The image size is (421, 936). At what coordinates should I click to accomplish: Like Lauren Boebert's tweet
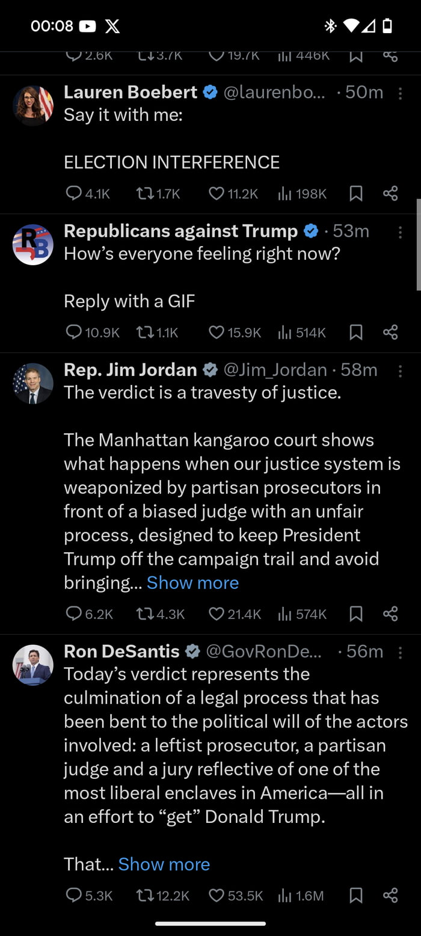[x=217, y=194]
